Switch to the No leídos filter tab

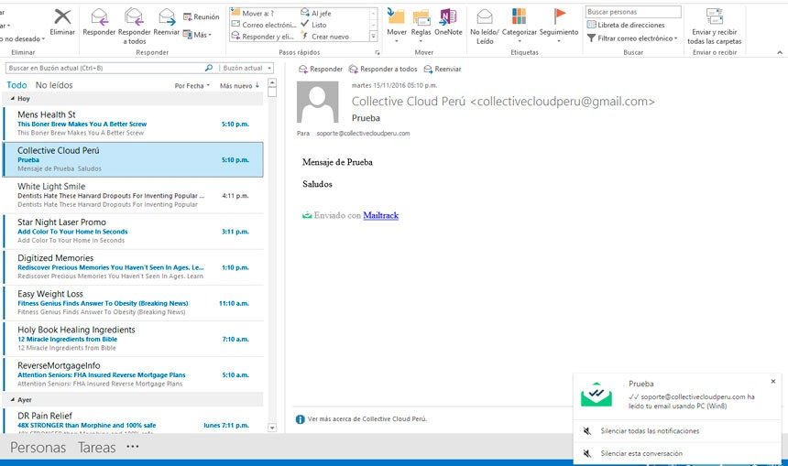click(x=54, y=85)
